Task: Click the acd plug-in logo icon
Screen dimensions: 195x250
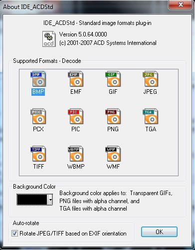Action: point(49,39)
